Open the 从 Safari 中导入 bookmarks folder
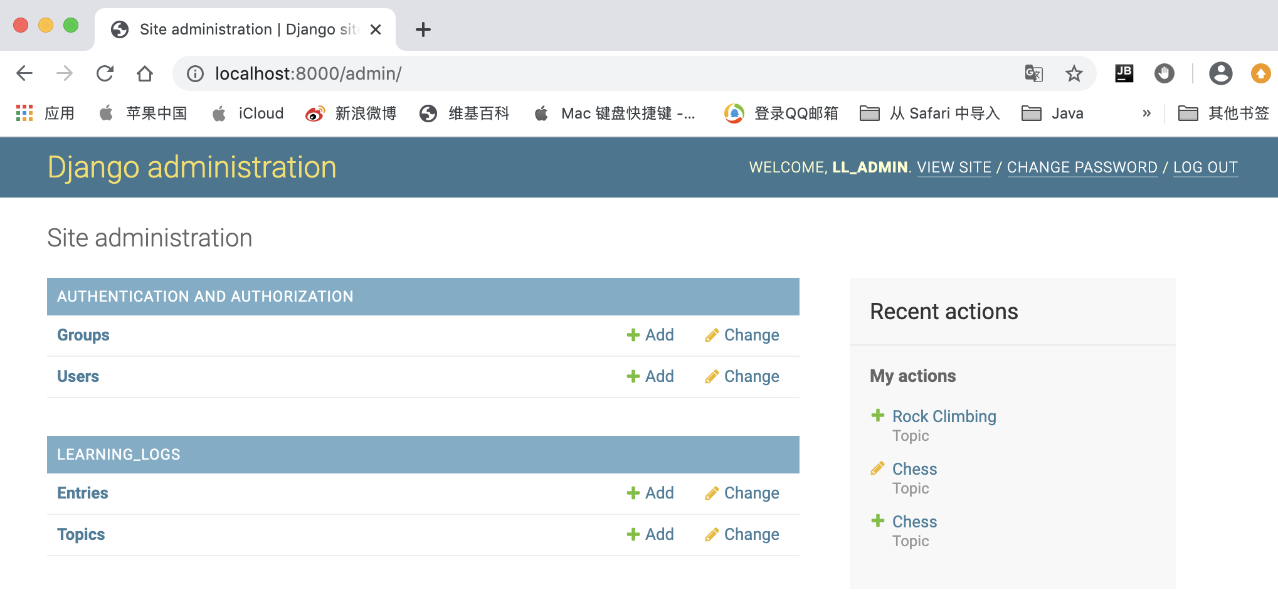This screenshot has height=602, width=1278. pos(930,113)
